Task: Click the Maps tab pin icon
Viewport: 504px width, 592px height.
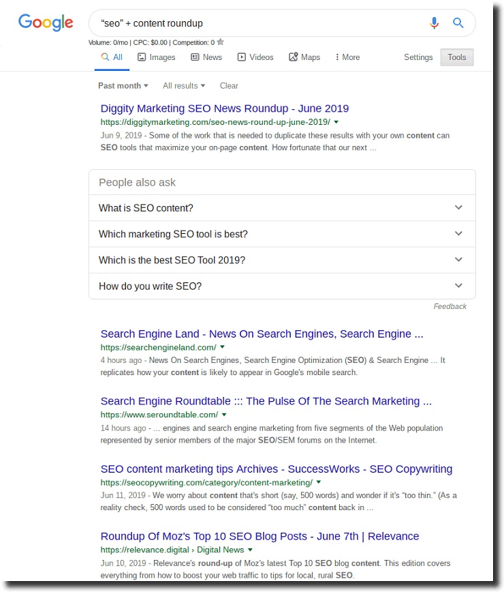Action: pyautogui.click(x=294, y=57)
